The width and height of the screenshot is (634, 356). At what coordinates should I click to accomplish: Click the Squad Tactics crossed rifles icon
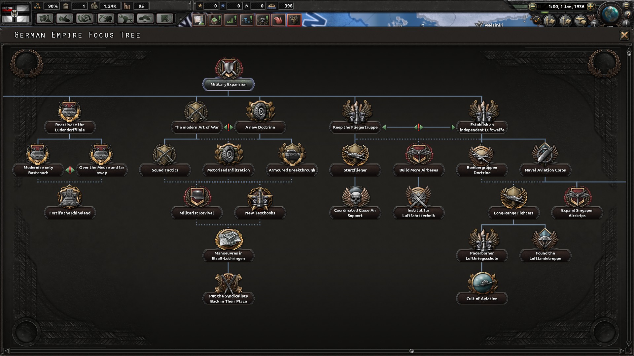(x=165, y=154)
